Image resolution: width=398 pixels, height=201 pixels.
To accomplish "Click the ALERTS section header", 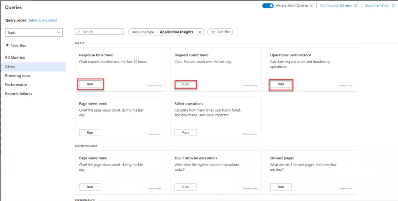I will click(80, 43).
